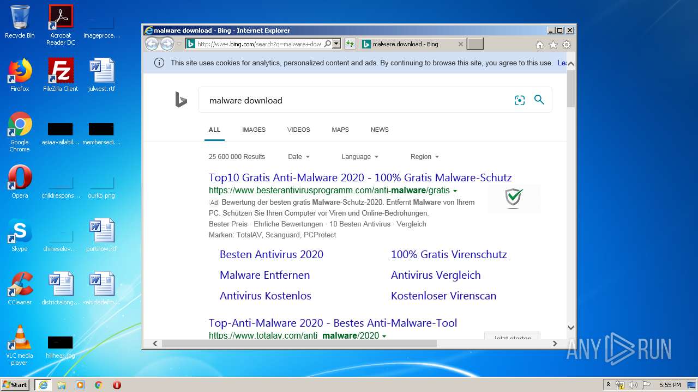Click the Opera icon in taskbar
Screen dimensions: 698x392
[x=117, y=385]
